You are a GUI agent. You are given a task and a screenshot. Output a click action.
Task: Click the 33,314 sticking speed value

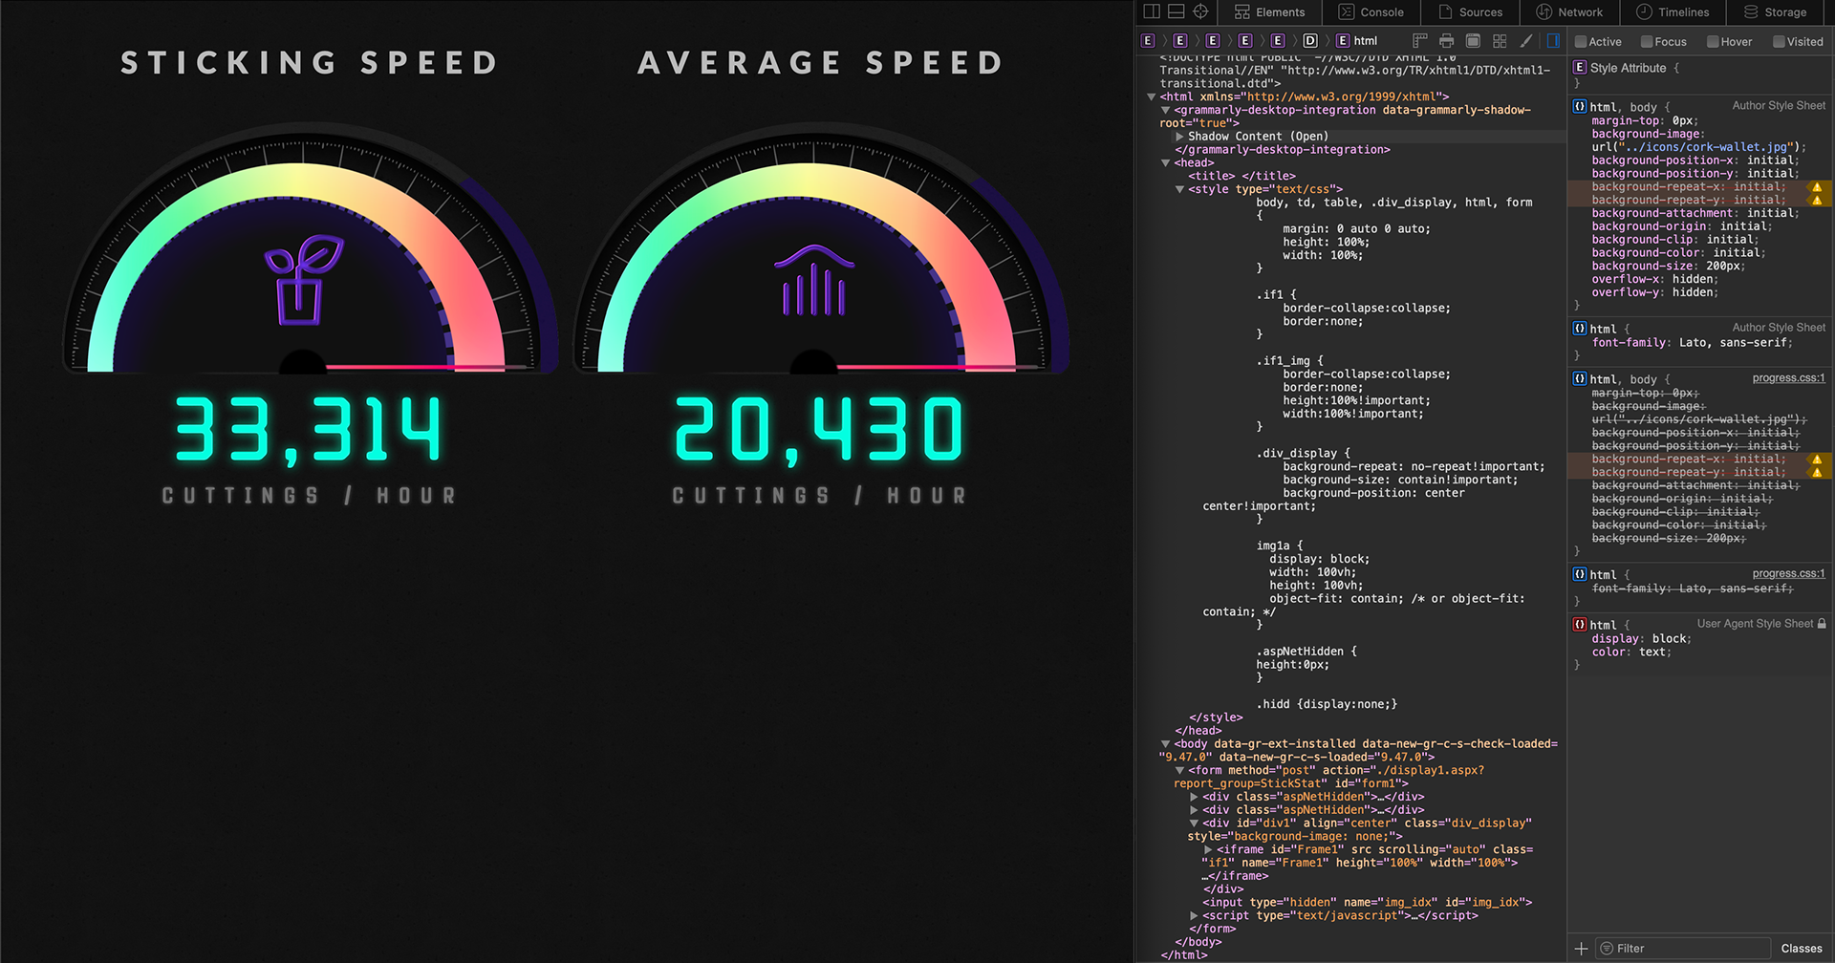(308, 430)
